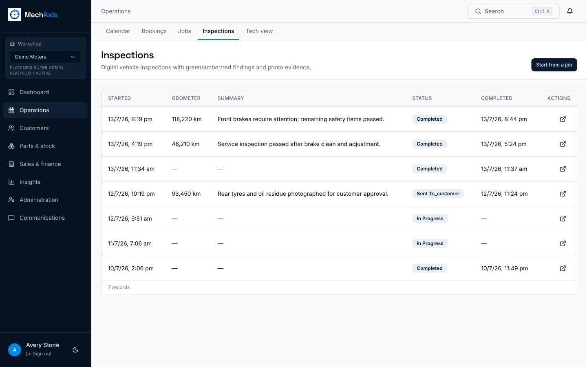This screenshot has width=587, height=367.
Task: Click the SUMMARY column header
Action: click(231, 98)
